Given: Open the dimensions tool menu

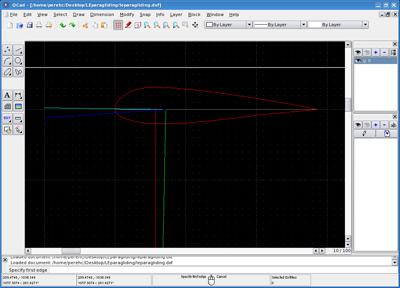Looking at the screenshot, I should pos(18,95).
